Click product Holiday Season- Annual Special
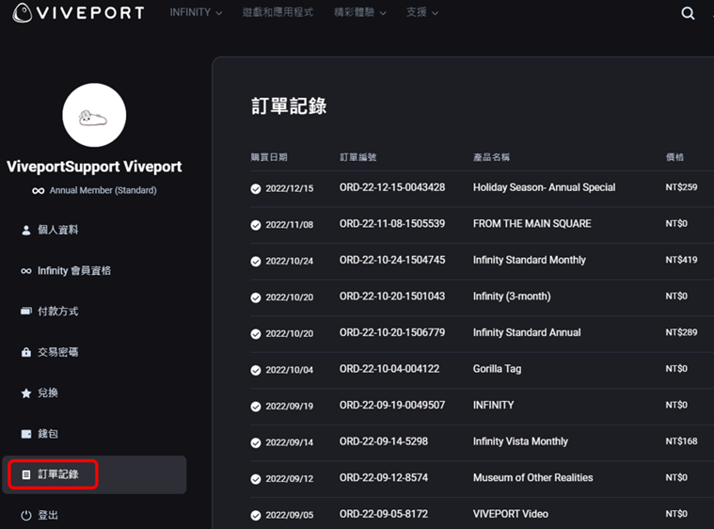714x529 pixels. pos(544,187)
